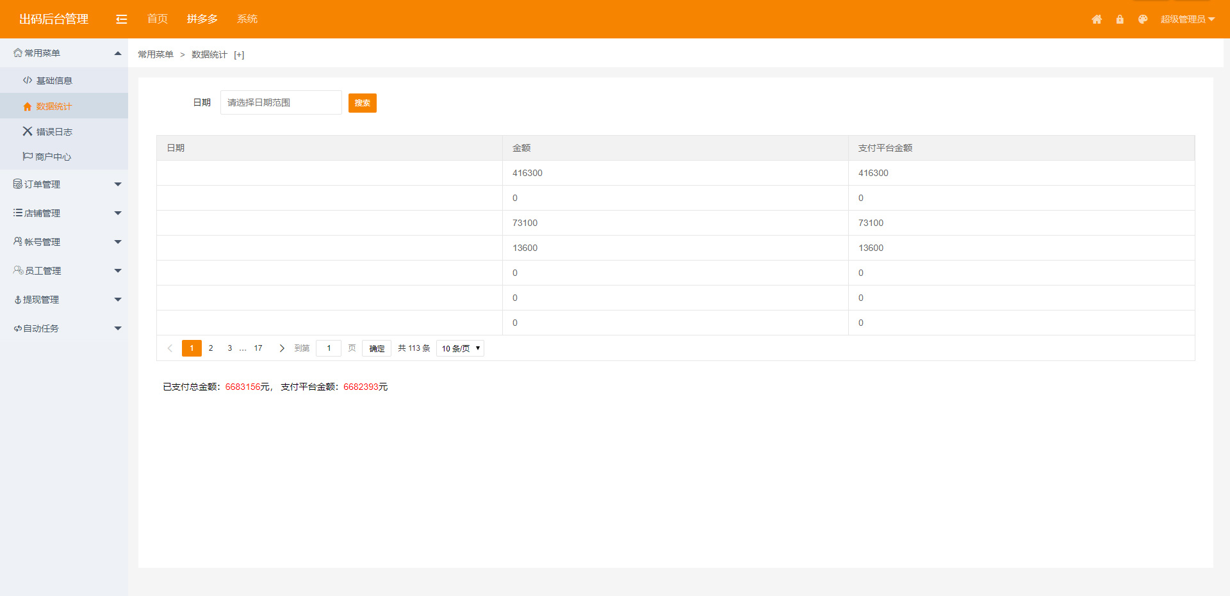Switch to the 系统 top menu
1230x596 pixels.
[x=247, y=19]
